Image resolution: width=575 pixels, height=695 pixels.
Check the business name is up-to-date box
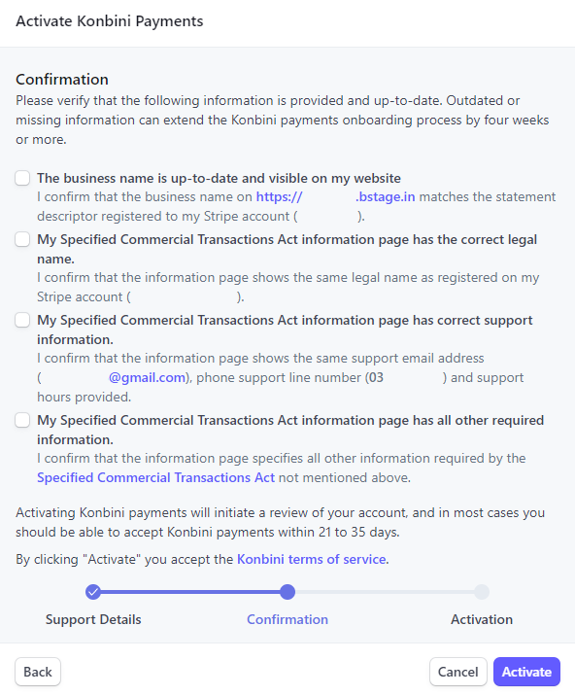tap(22, 178)
